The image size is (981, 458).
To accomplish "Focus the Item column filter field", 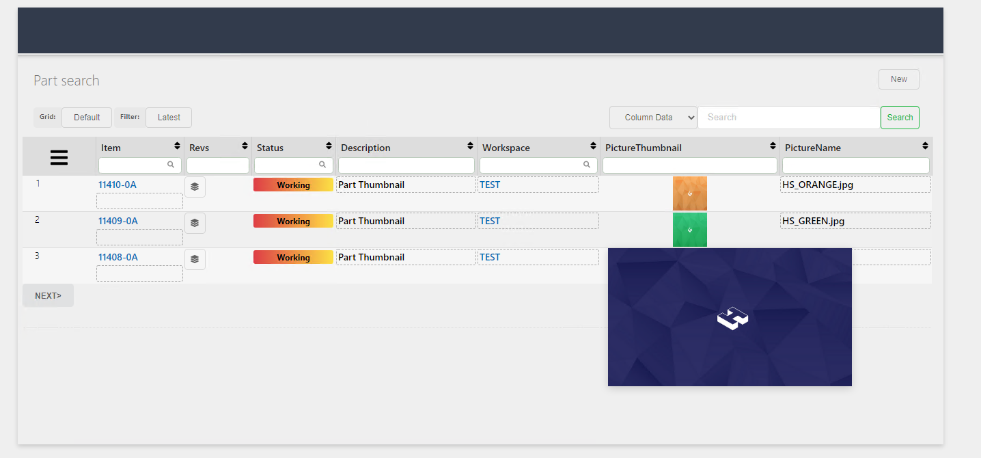I will 140,165.
